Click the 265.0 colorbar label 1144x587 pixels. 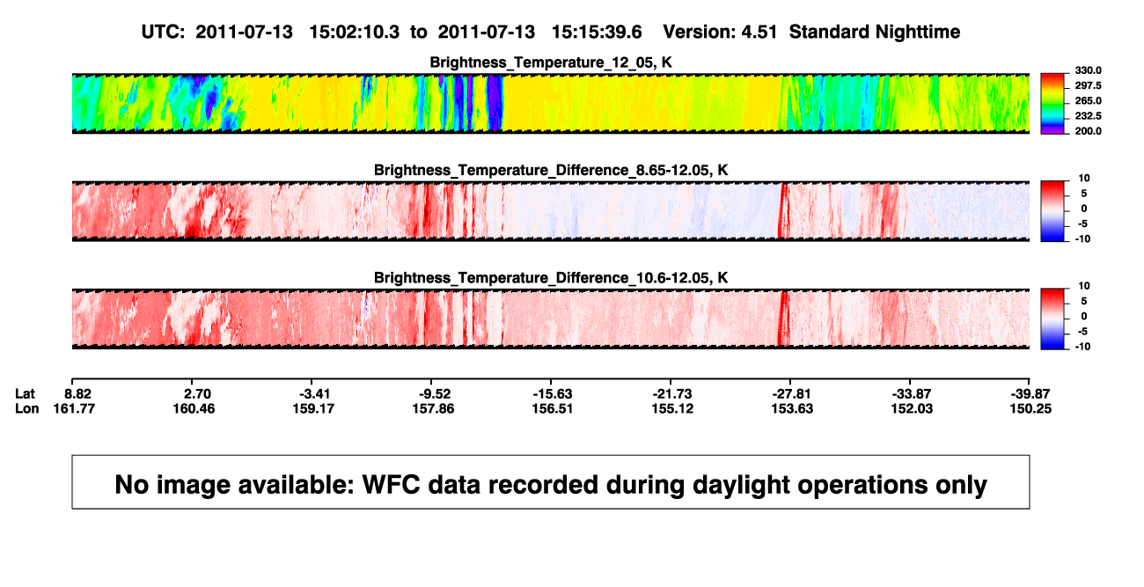tap(1088, 101)
